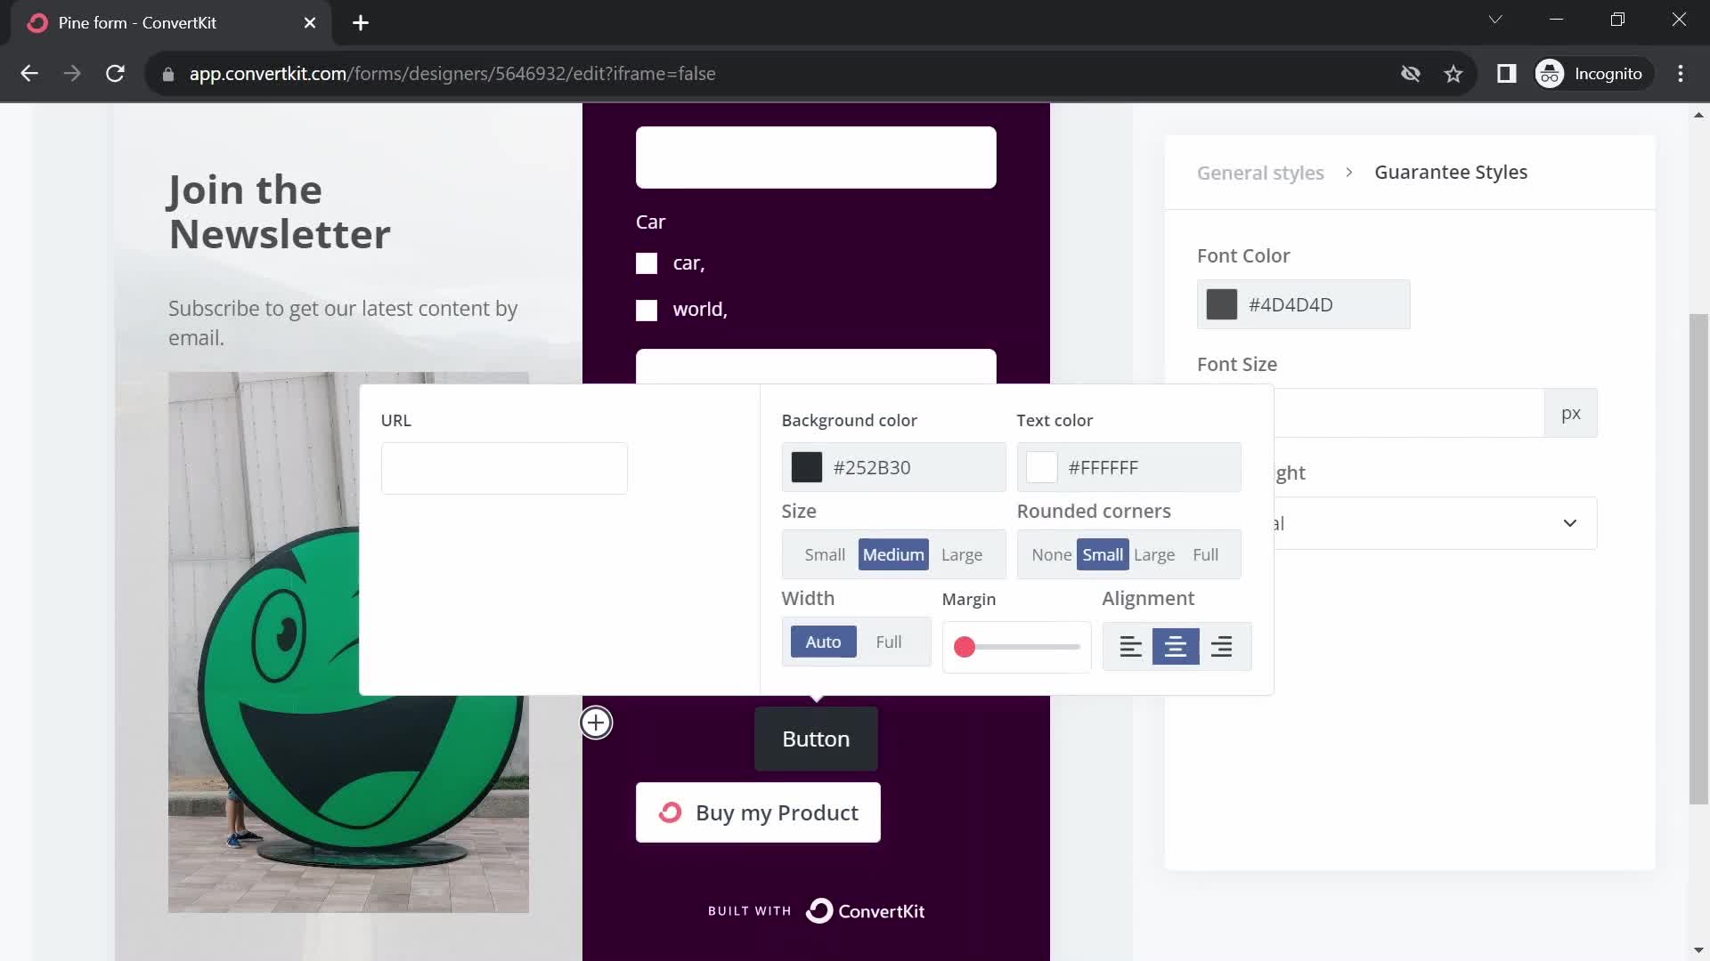Select the center-align icon in Alignment
1710x961 pixels.
1176,645
